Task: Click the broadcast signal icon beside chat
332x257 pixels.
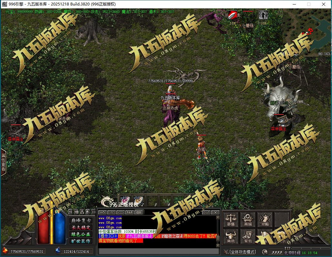Action: (93, 212)
